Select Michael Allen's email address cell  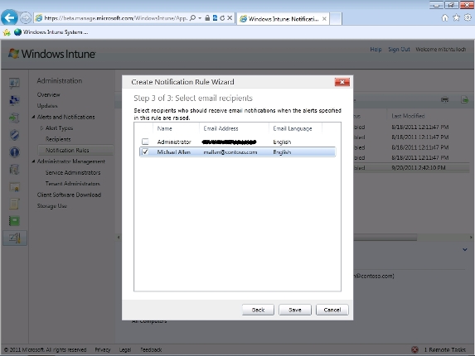point(230,152)
